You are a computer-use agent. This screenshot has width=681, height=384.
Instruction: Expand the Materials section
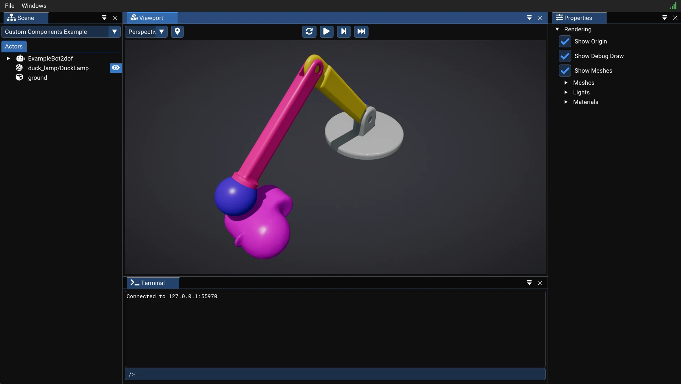coord(566,102)
